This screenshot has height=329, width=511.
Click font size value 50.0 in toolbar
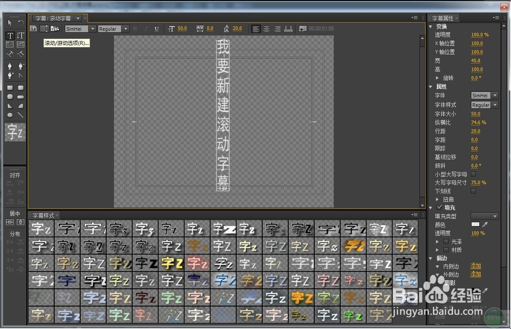(182, 29)
